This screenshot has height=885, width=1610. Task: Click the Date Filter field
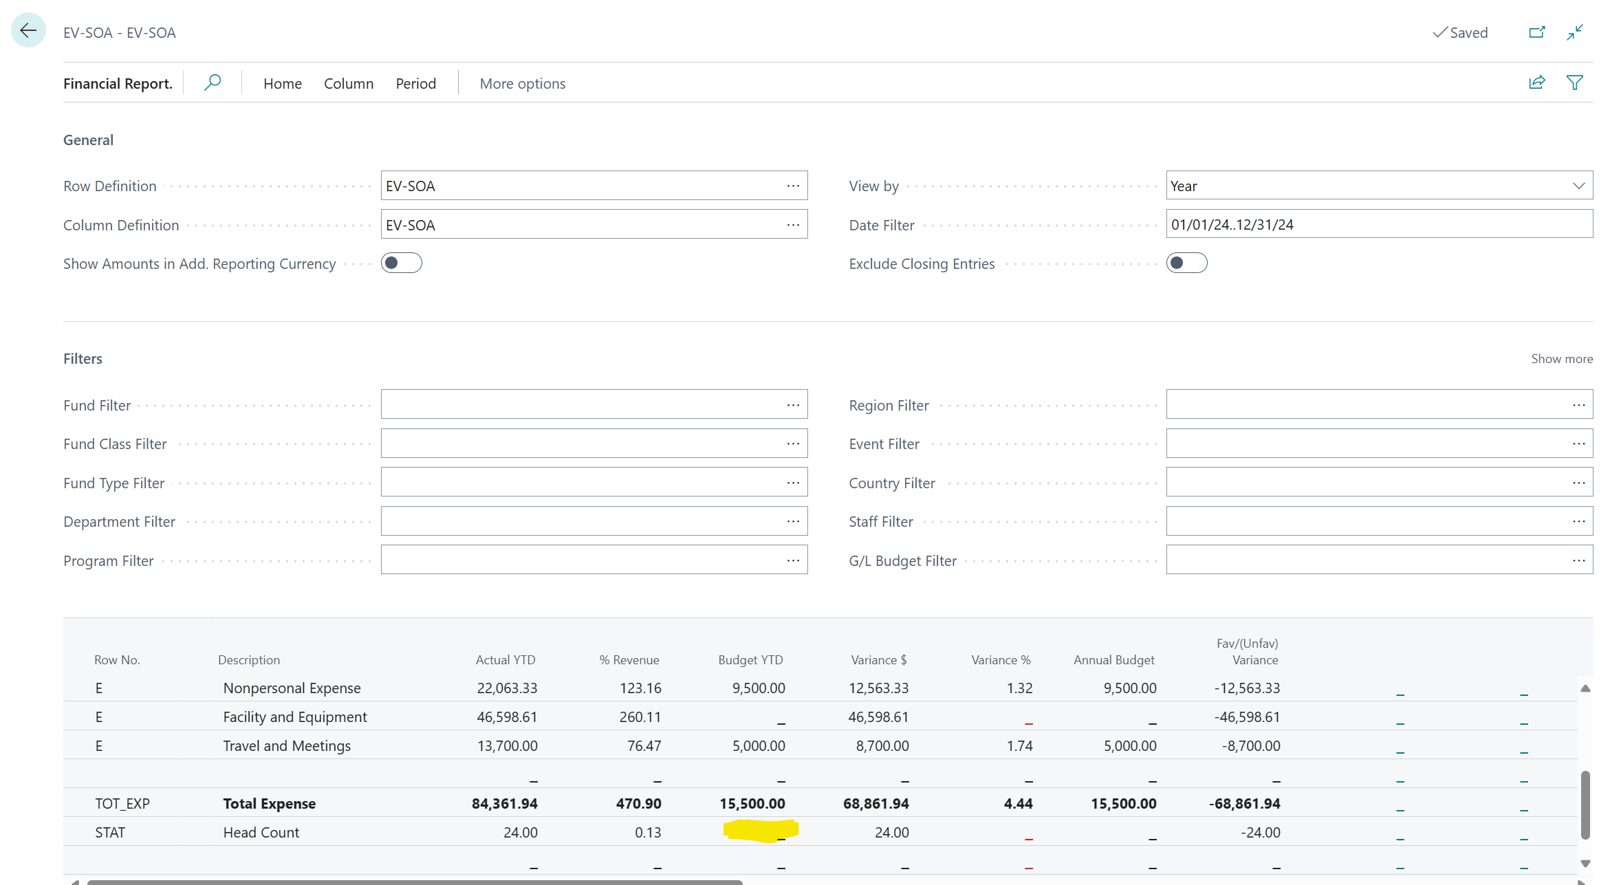pyautogui.click(x=1378, y=225)
